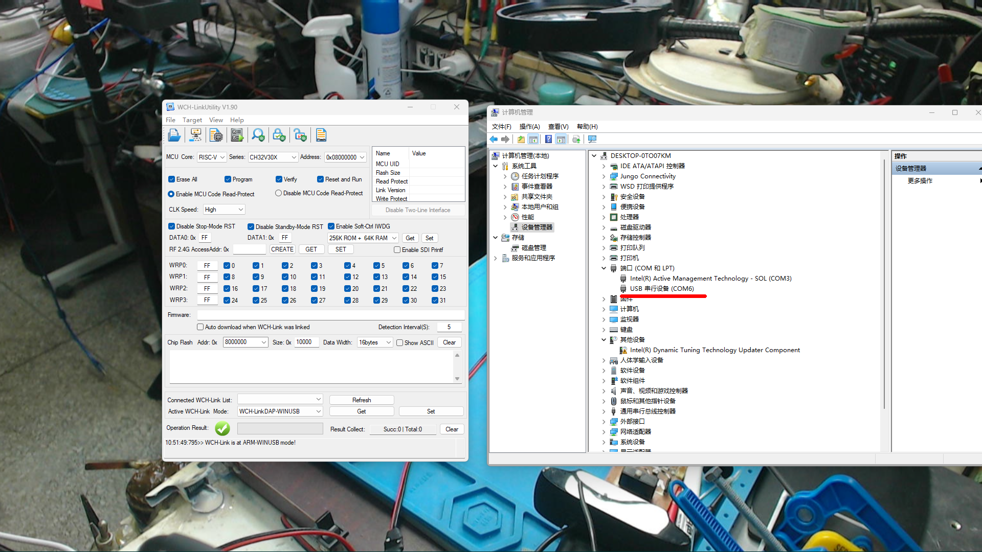Uncheck the Verify checkbox

point(279,179)
